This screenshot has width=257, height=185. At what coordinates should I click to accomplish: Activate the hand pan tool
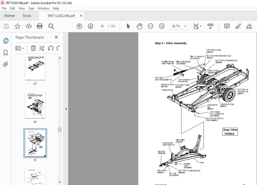[139, 26]
